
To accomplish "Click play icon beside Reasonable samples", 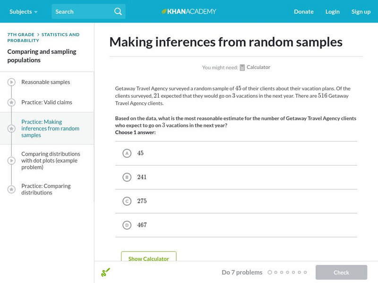I will tap(11, 82).
